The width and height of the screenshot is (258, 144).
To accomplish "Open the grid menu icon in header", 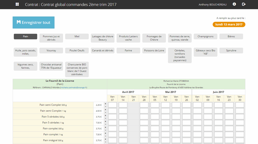I will 17,4.
